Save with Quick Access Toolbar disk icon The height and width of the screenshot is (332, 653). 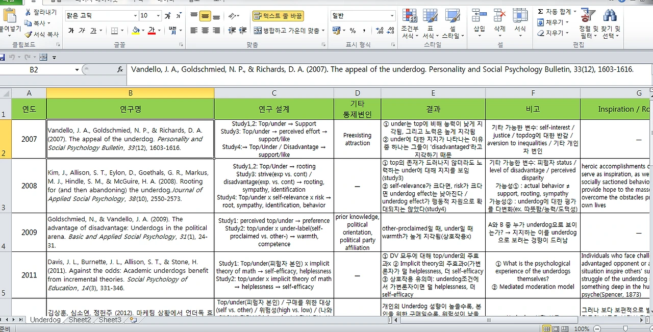[3, 57]
